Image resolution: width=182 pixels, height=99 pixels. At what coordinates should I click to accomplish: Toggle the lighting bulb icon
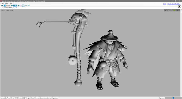click(16, 6)
